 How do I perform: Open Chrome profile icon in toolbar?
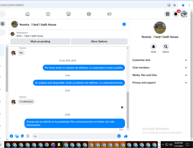point(183,5)
